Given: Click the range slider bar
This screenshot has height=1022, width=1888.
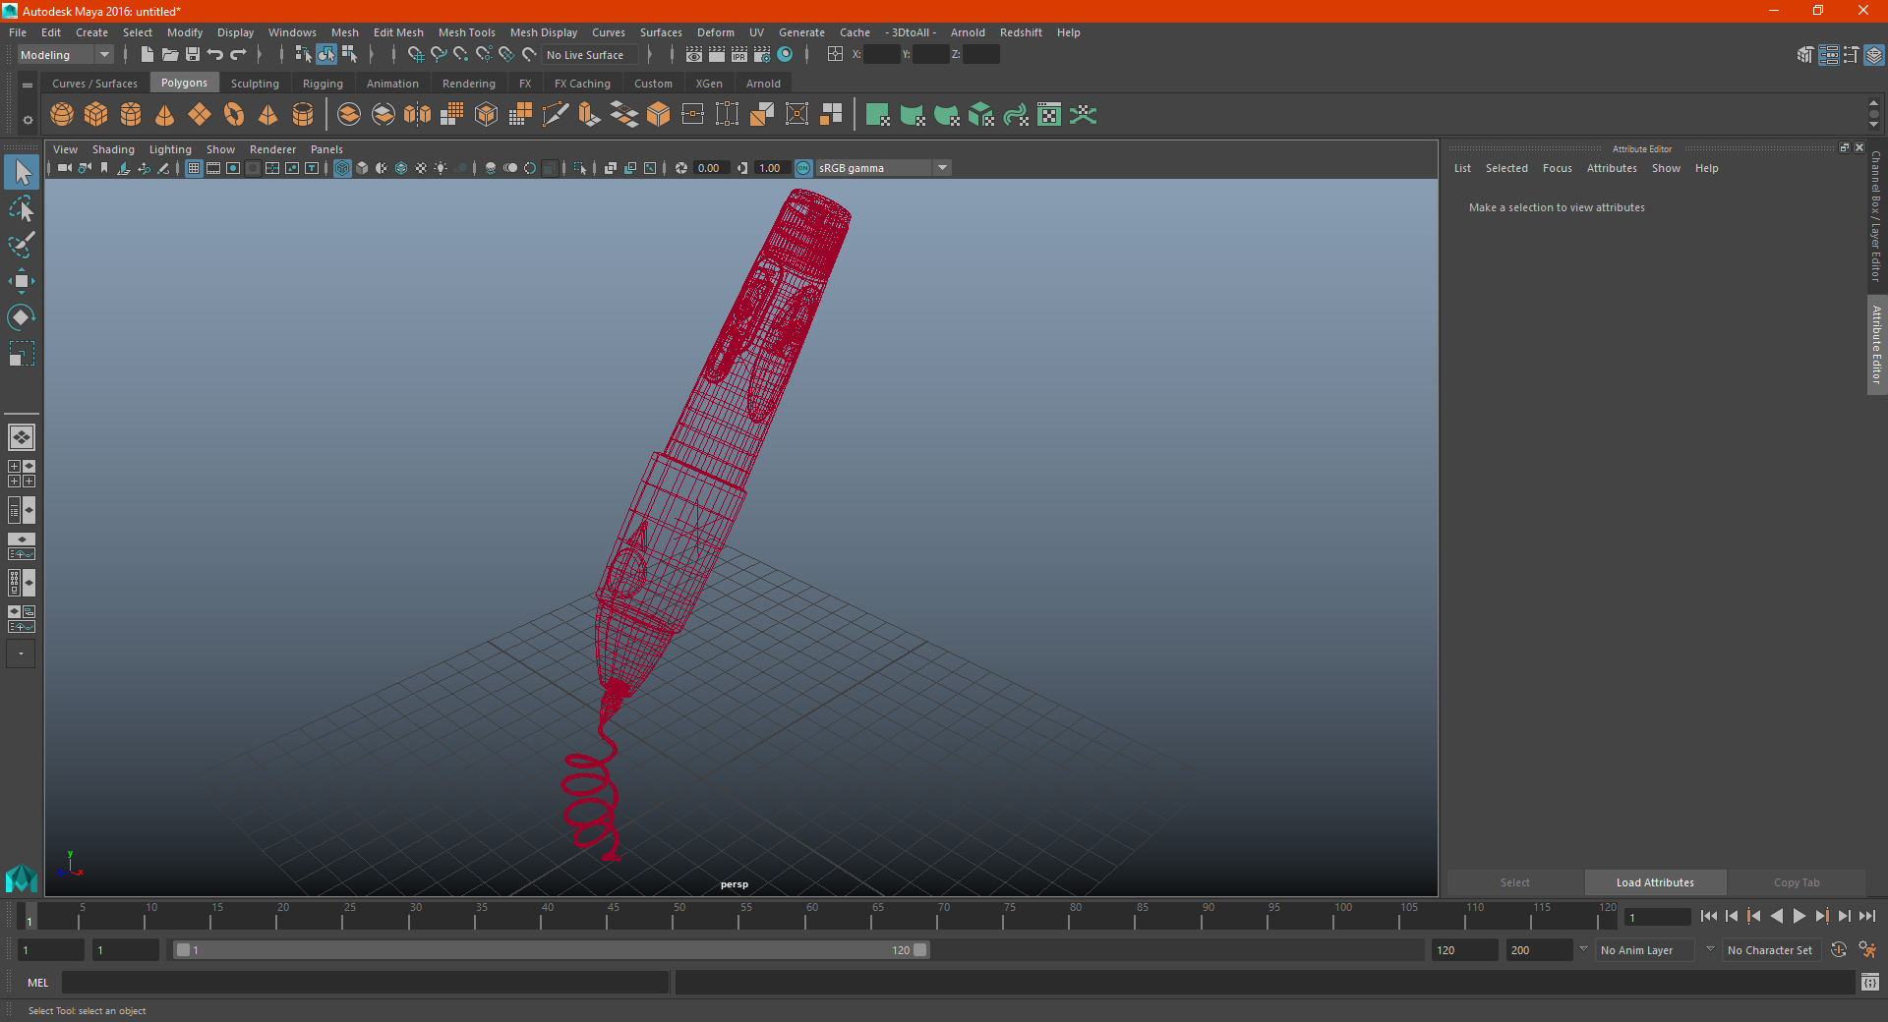Looking at the screenshot, I should (x=551, y=950).
